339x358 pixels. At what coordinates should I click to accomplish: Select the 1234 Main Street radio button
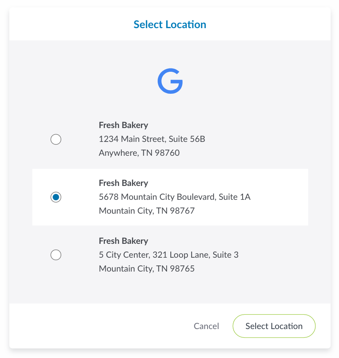[x=56, y=139]
